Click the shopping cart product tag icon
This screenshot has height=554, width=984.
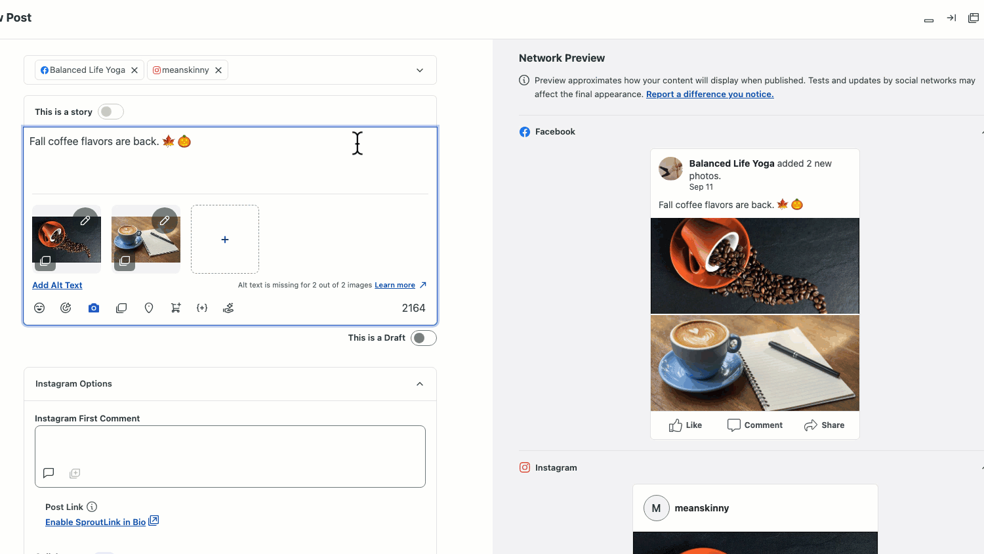[176, 308]
